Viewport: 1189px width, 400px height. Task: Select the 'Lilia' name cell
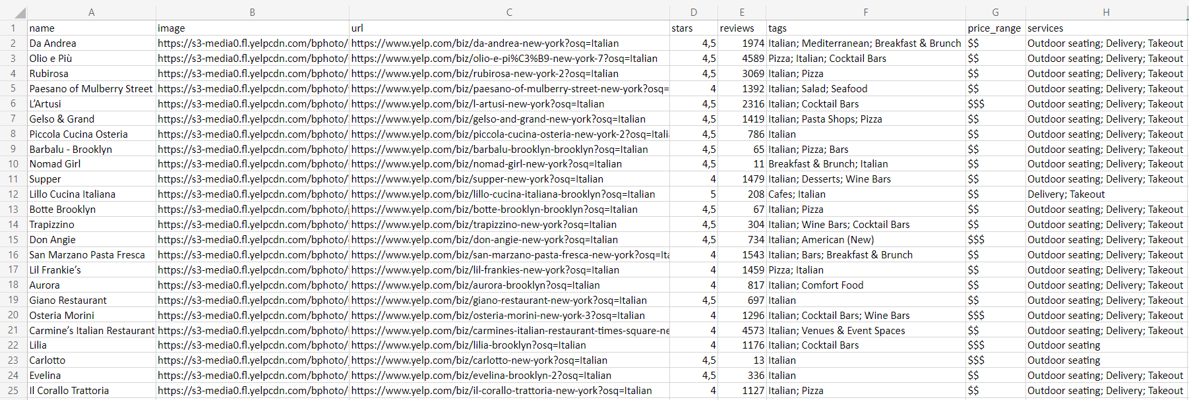91,345
